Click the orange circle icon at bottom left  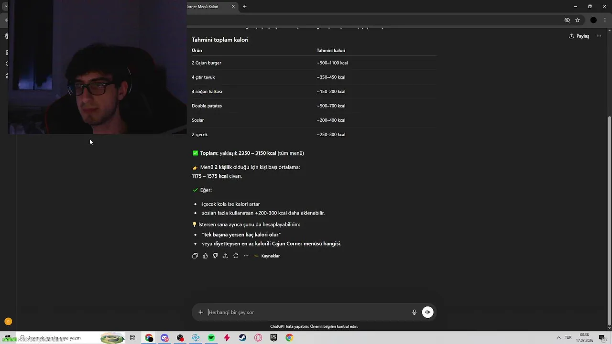[8, 322]
